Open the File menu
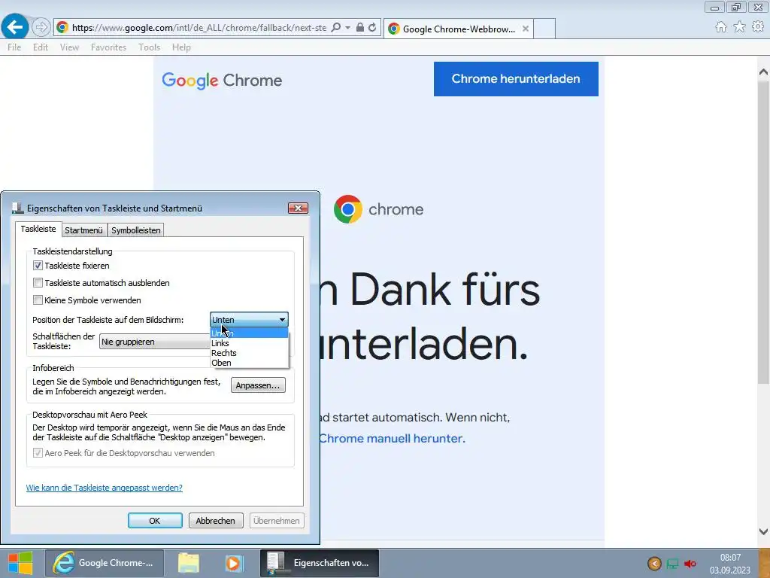Viewport: 770px width, 578px height. tap(14, 47)
